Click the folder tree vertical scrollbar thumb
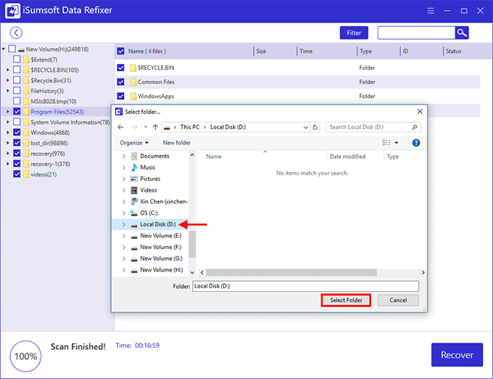The image size is (493, 379). pos(192,244)
